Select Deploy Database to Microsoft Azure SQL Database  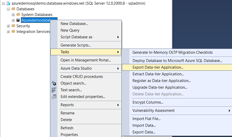pos(177,61)
